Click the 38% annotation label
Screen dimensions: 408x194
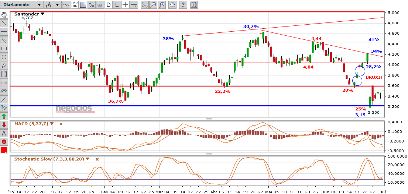tap(168, 39)
